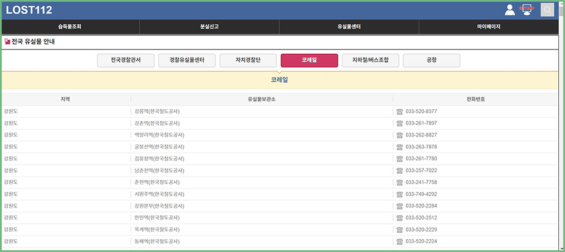Click the scrollbar up arrow
Screen dimensions: 565x252
(x=562, y=3)
